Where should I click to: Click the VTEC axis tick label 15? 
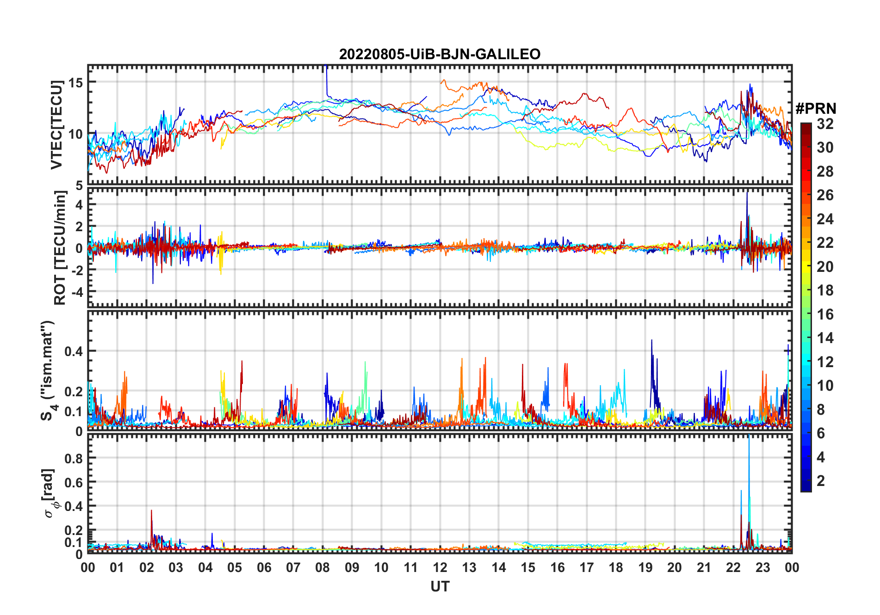click(76, 83)
